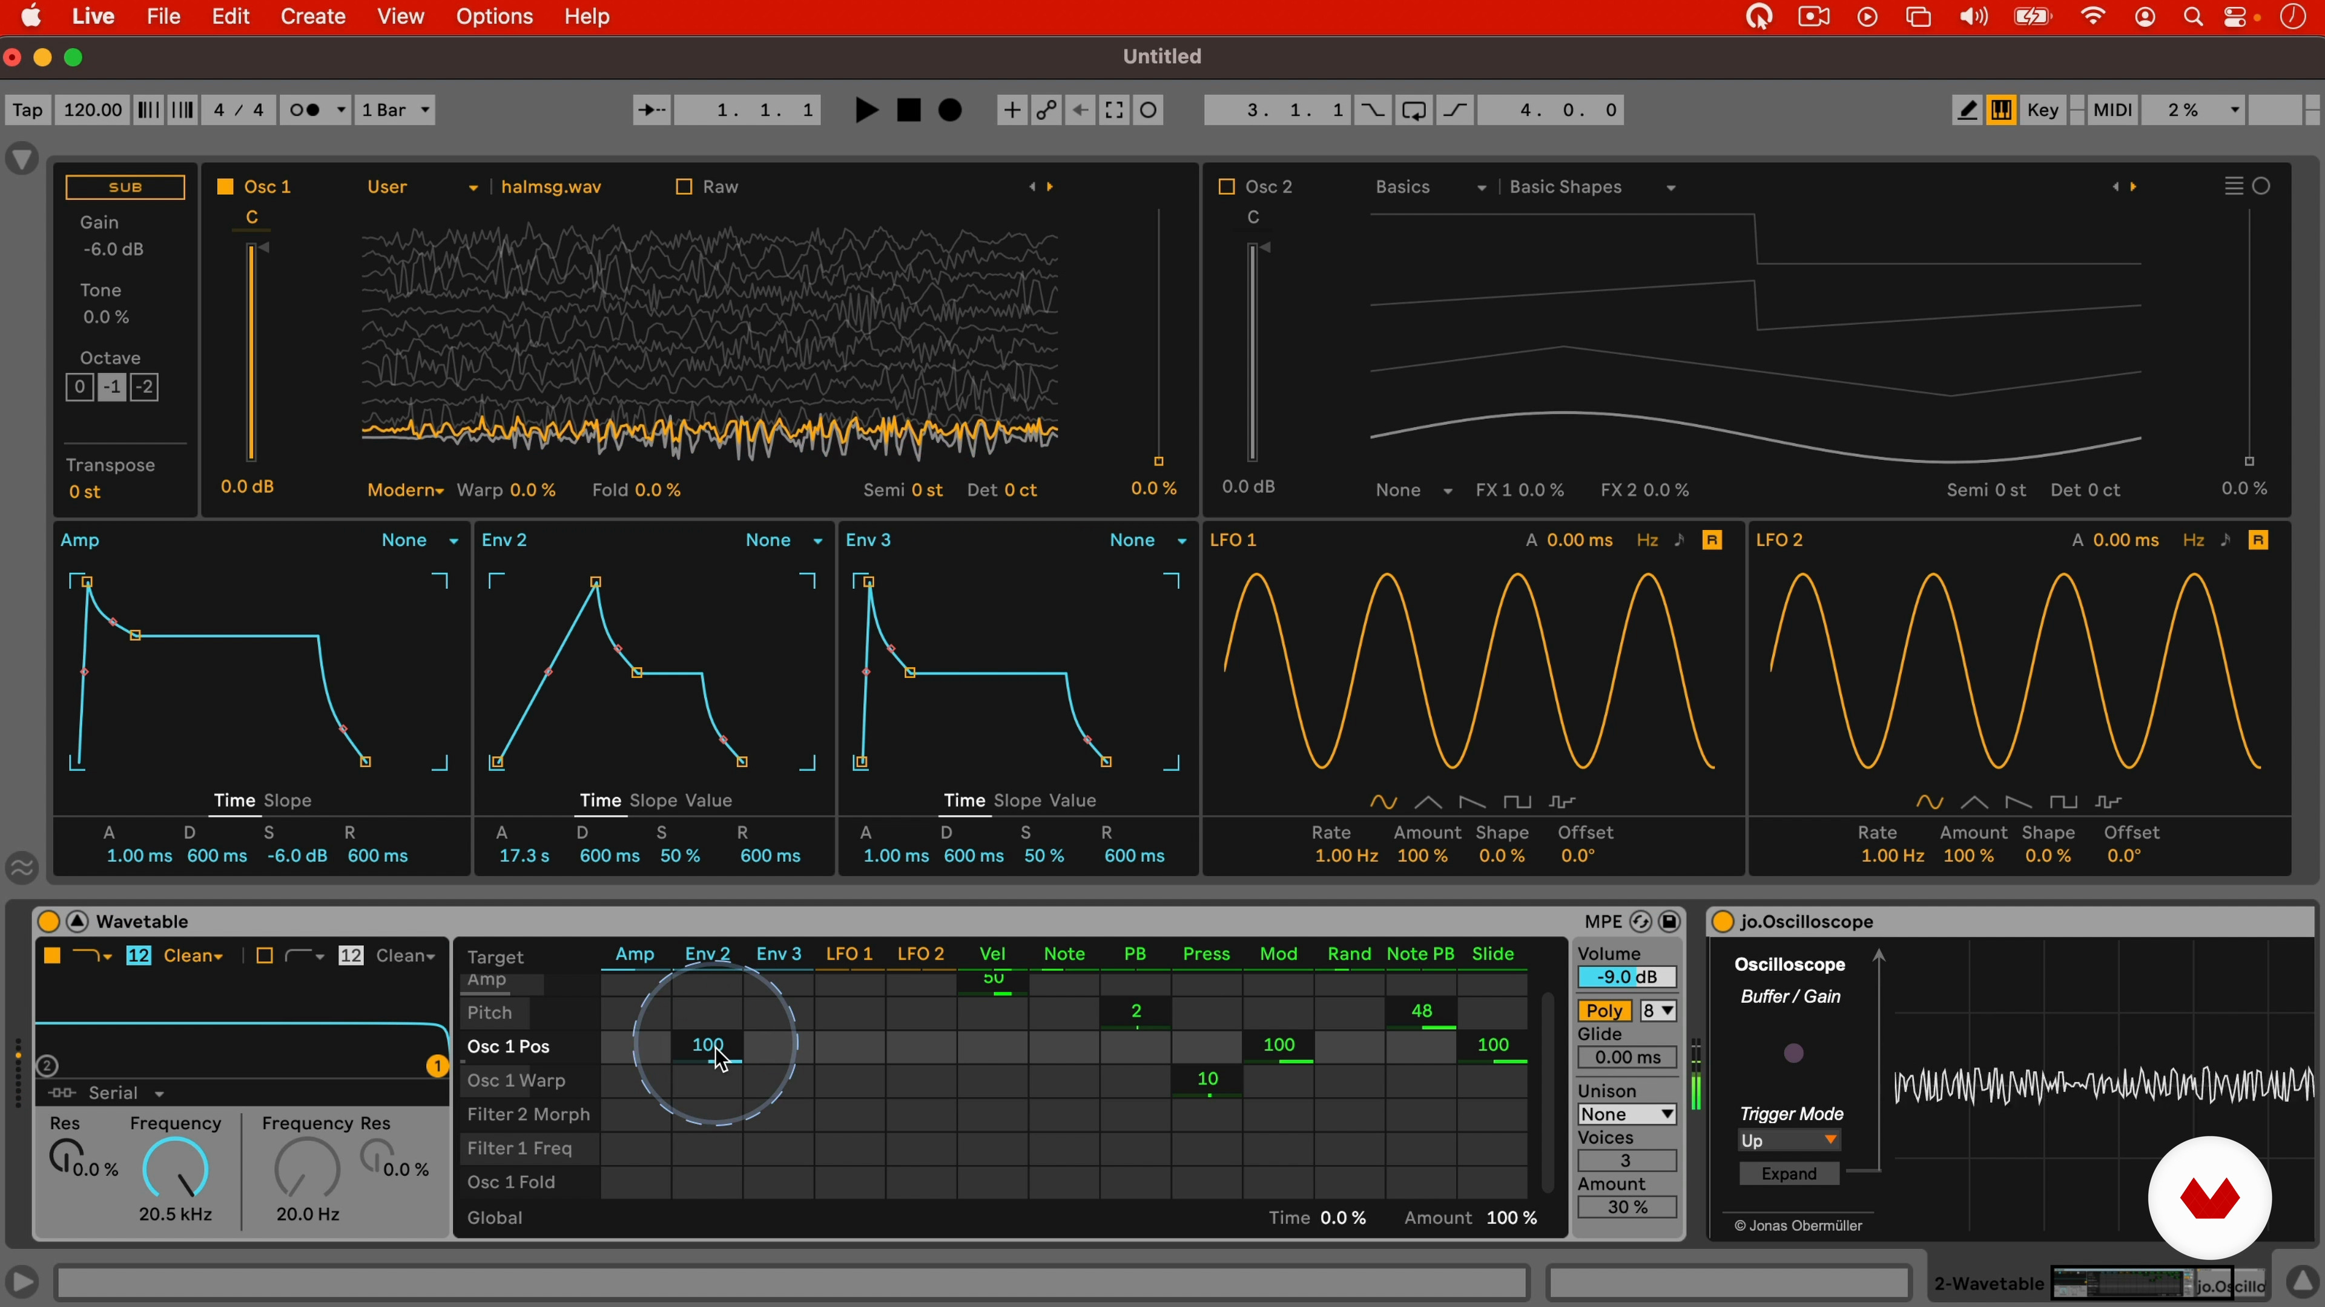Open Osc 2 Basics category dropdown
The height and width of the screenshot is (1307, 2325).
pos(1431,187)
